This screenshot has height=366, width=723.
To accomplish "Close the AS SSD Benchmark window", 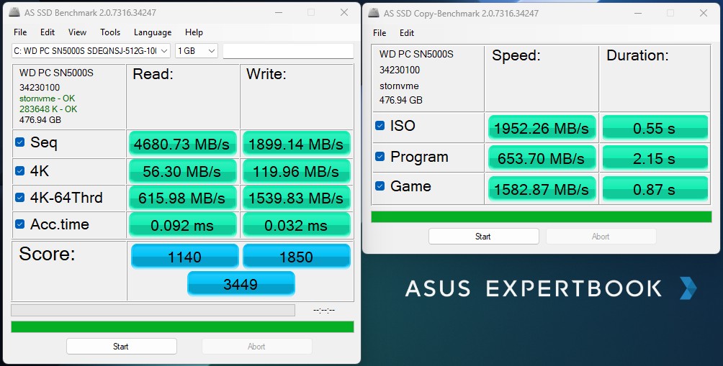I will point(344,12).
